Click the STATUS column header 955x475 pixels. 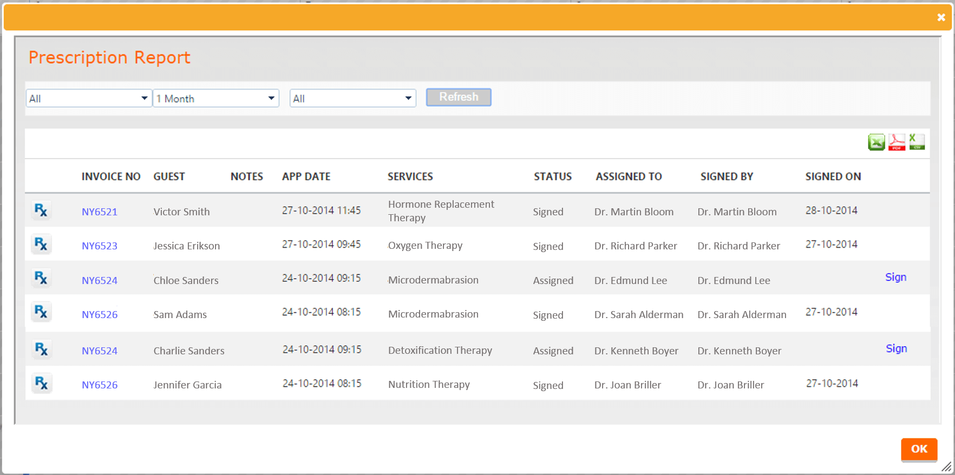pos(553,176)
